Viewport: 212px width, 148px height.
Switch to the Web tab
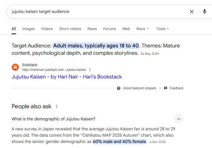126,29
